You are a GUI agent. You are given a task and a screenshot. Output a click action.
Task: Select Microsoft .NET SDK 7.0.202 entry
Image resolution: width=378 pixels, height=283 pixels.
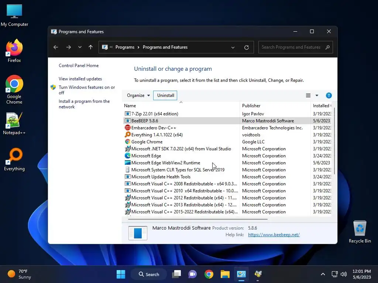[227, 149]
